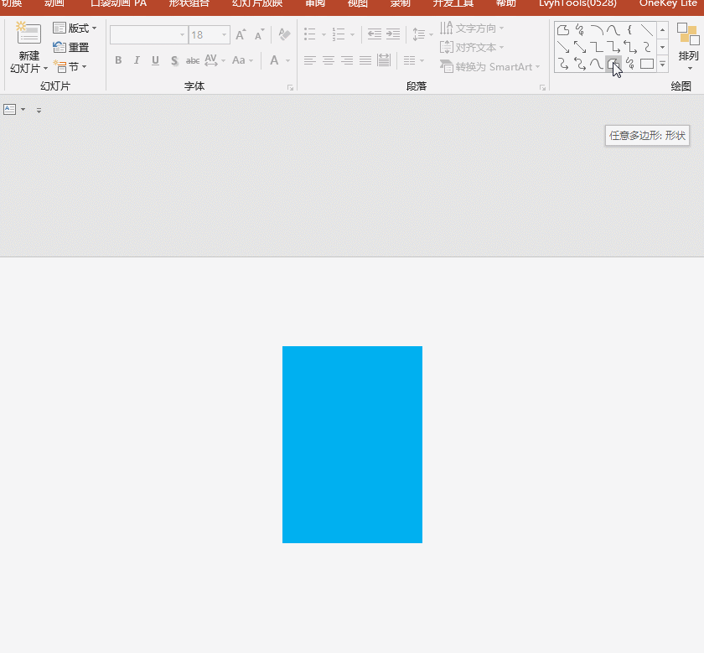Click the bulleted list icon
Screen dimensions: 704x653
point(310,34)
